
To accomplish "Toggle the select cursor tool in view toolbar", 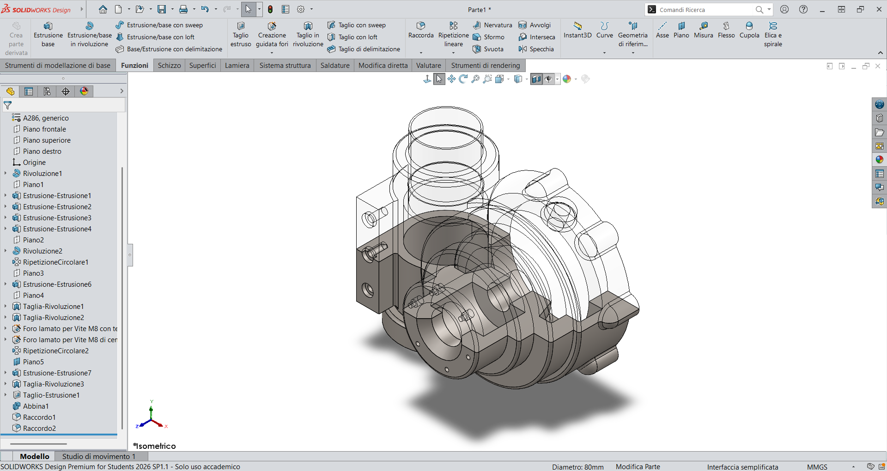I will [439, 79].
